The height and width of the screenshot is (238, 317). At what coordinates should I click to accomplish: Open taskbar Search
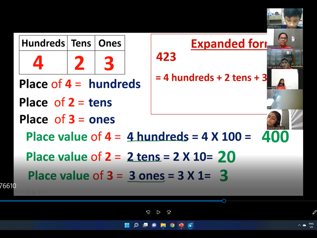tap(136, 225)
